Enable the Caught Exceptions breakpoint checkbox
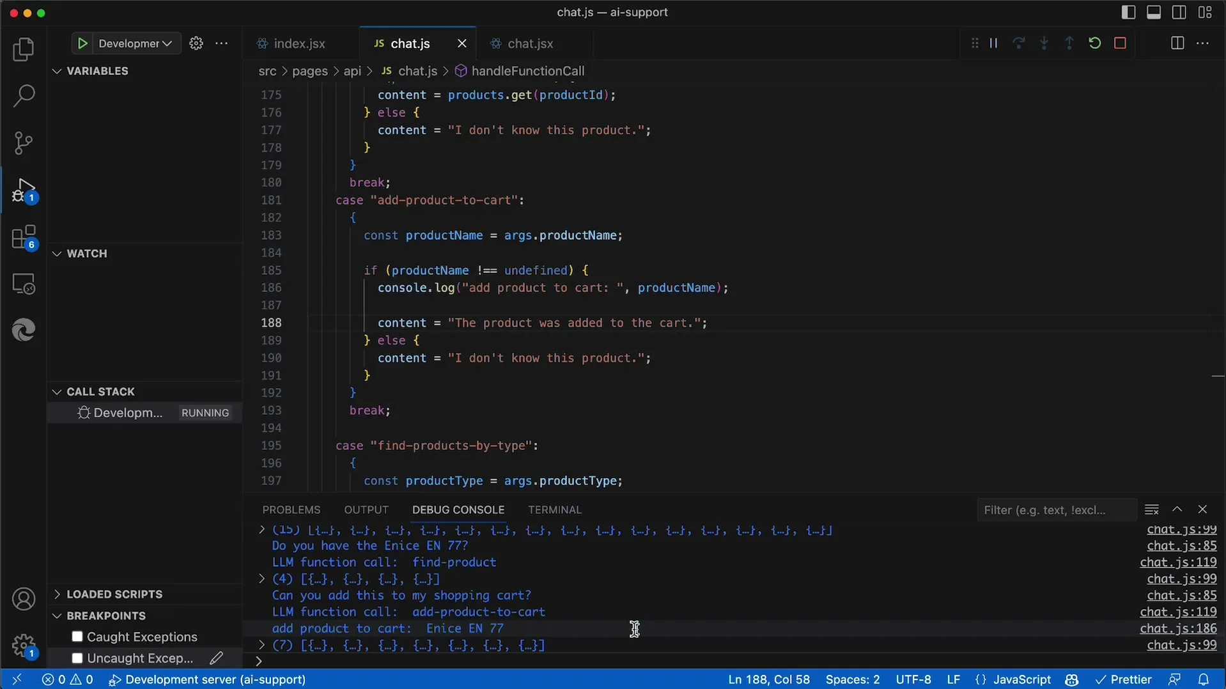 (77, 637)
